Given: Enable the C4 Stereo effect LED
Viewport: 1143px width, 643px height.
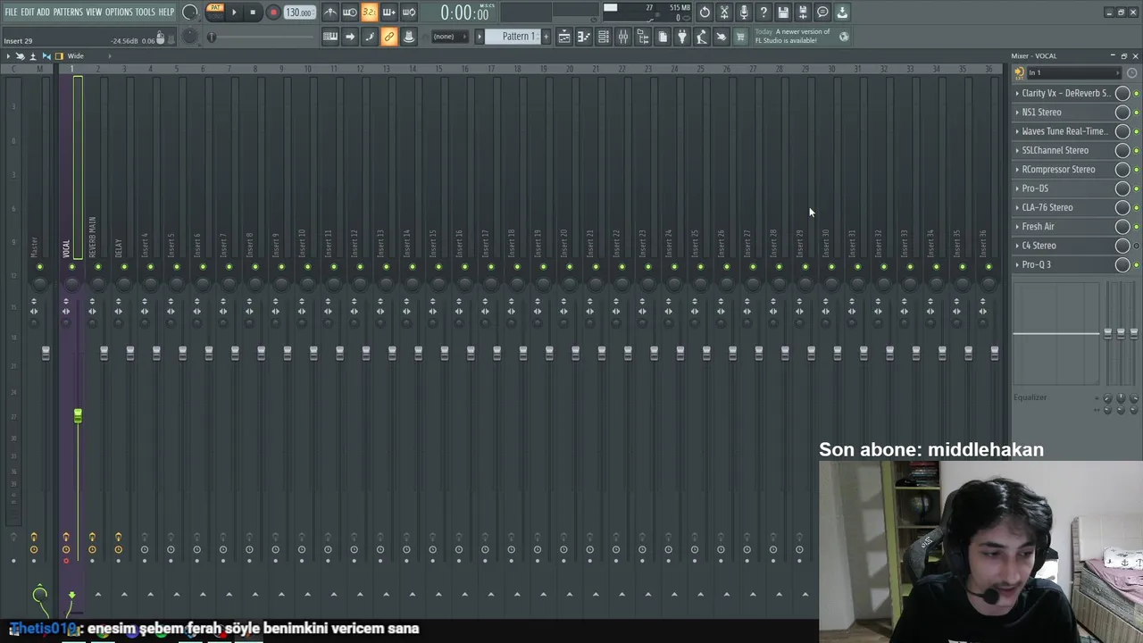Looking at the screenshot, I should (1136, 246).
